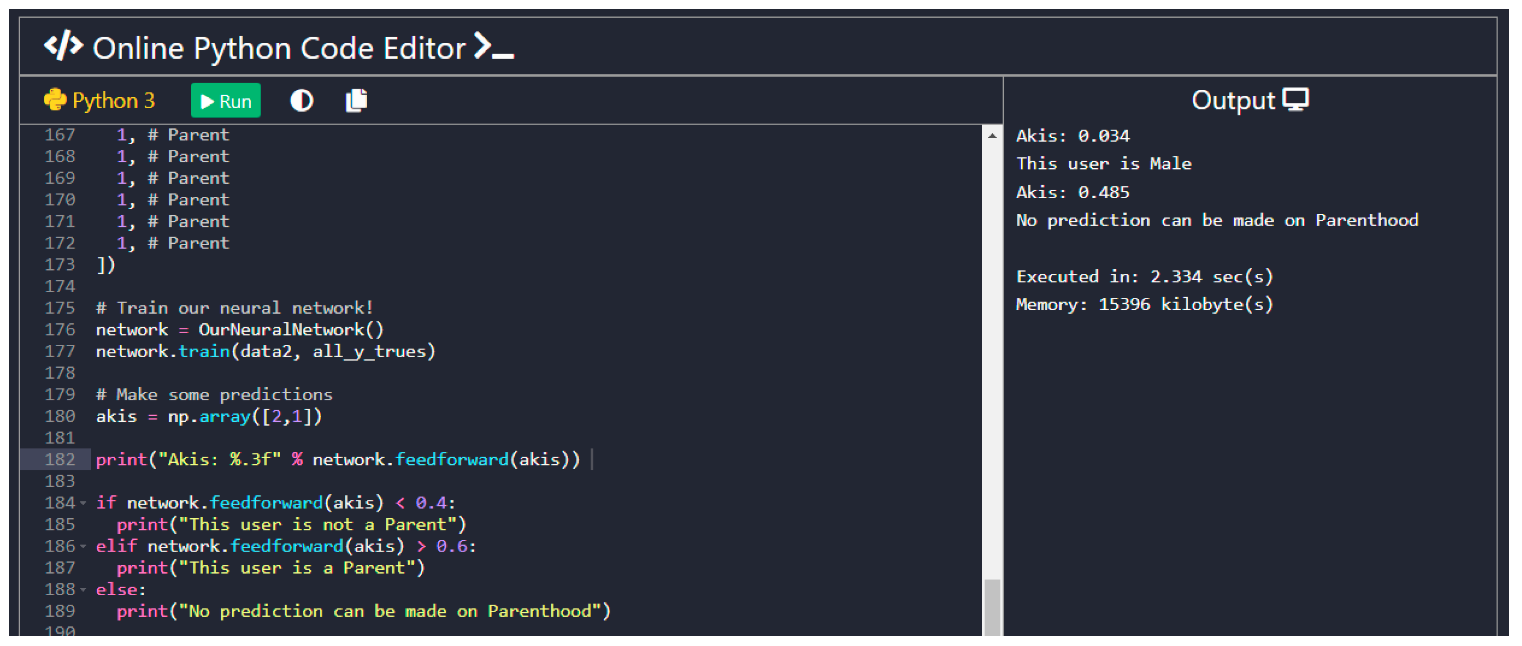
Task: Collapse the elif block at line 186
Action: 83,546
